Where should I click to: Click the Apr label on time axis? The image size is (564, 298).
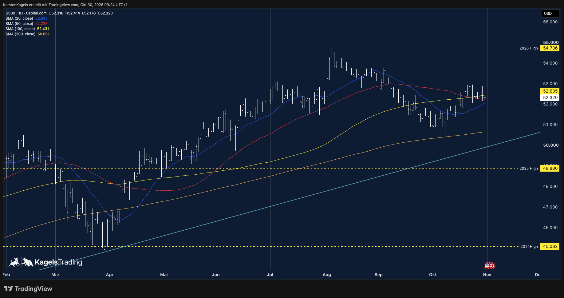point(110,275)
